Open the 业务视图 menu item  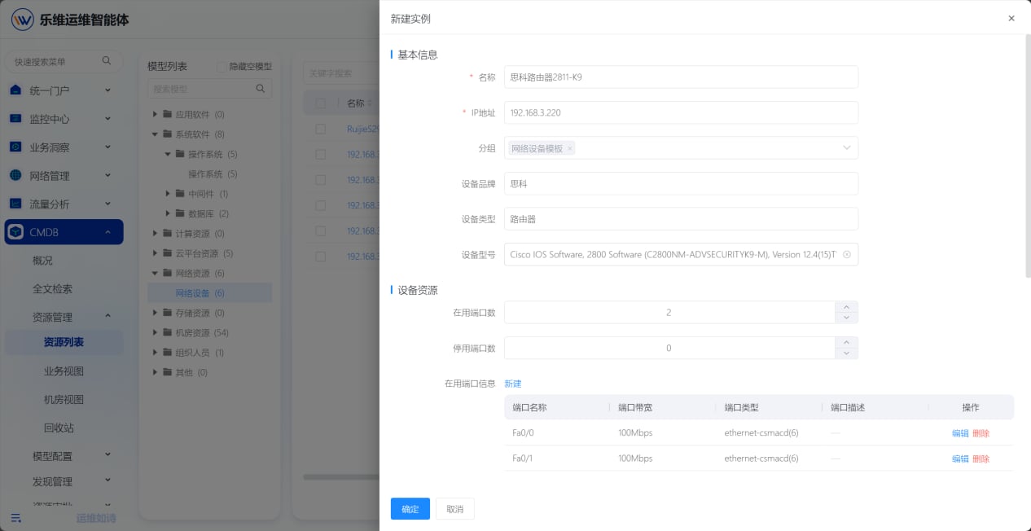[64, 371]
